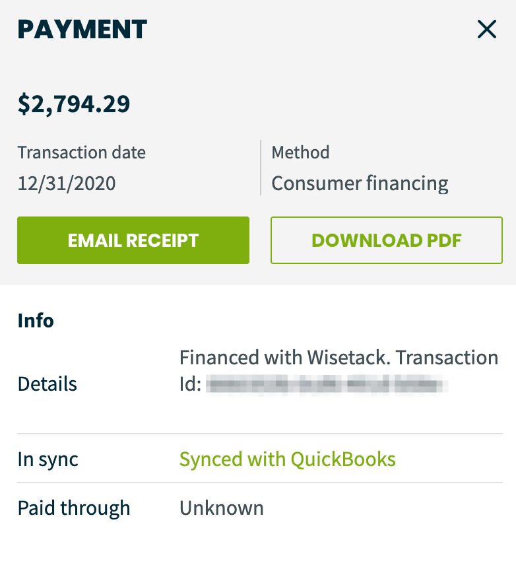
Task: Click the Unknown paid-through value
Action: click(x=222, y=508)
